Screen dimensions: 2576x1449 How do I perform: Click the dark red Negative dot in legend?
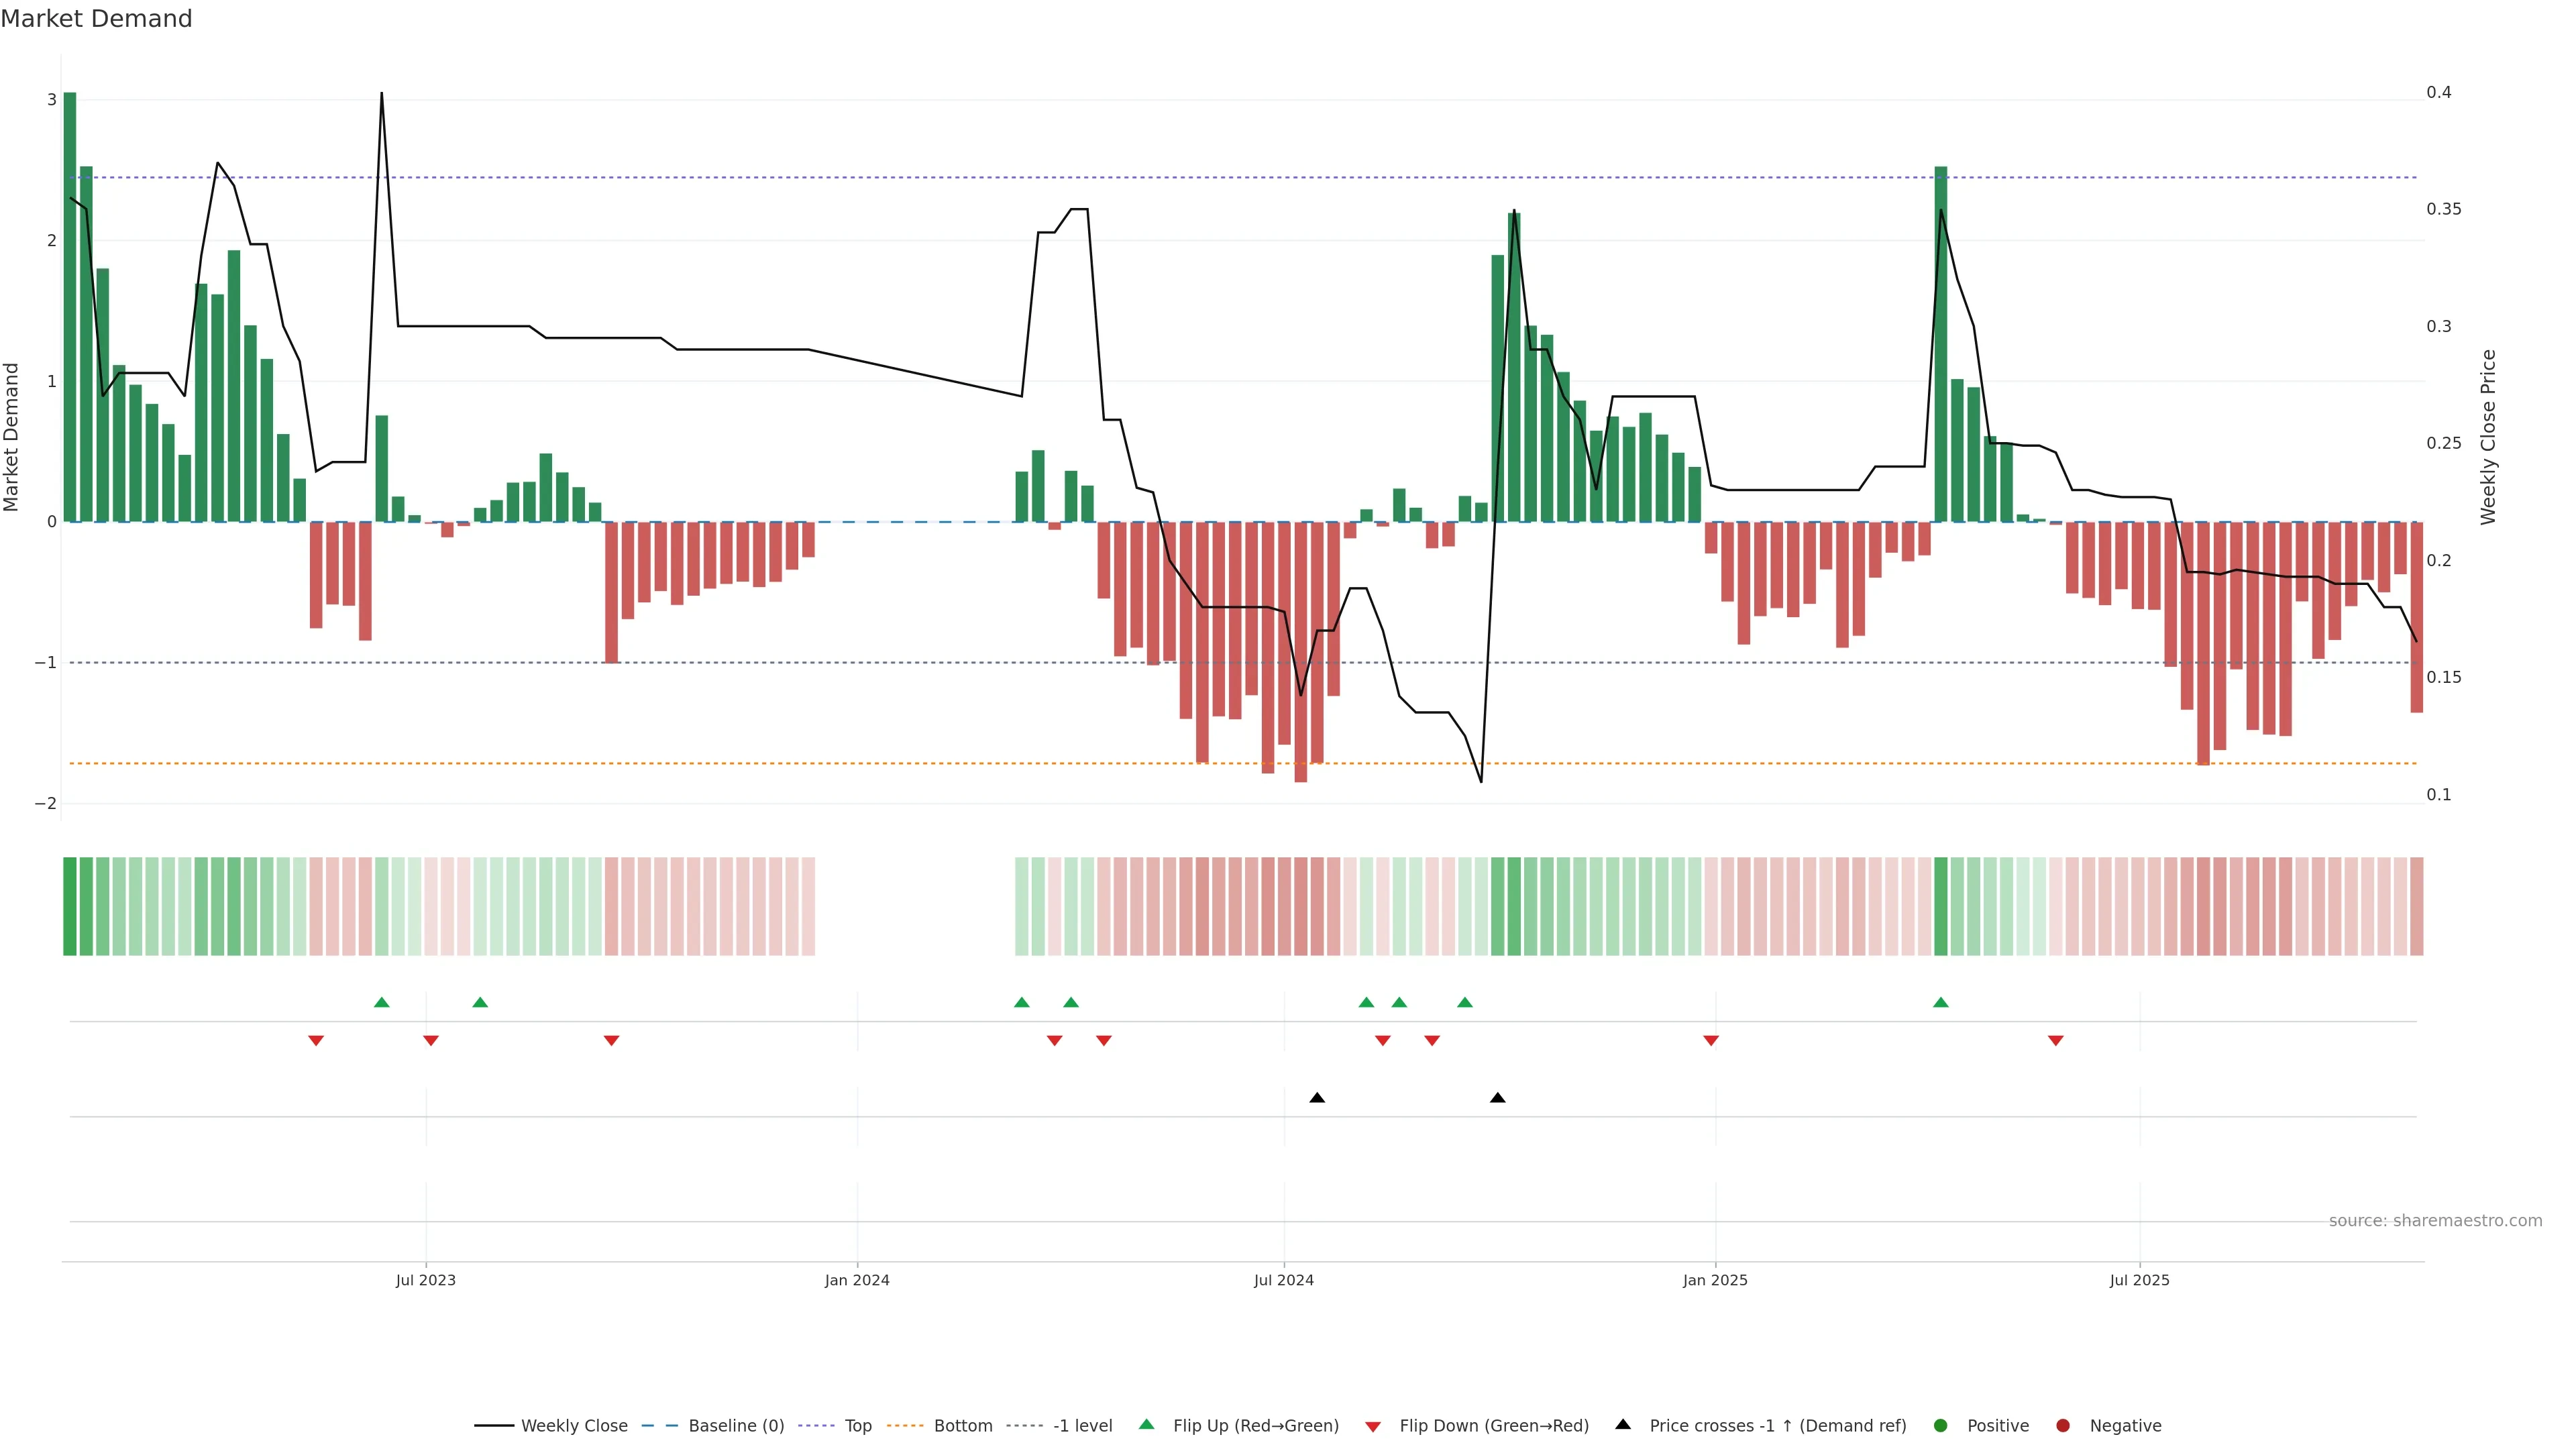click(x=2063, y=1426)
